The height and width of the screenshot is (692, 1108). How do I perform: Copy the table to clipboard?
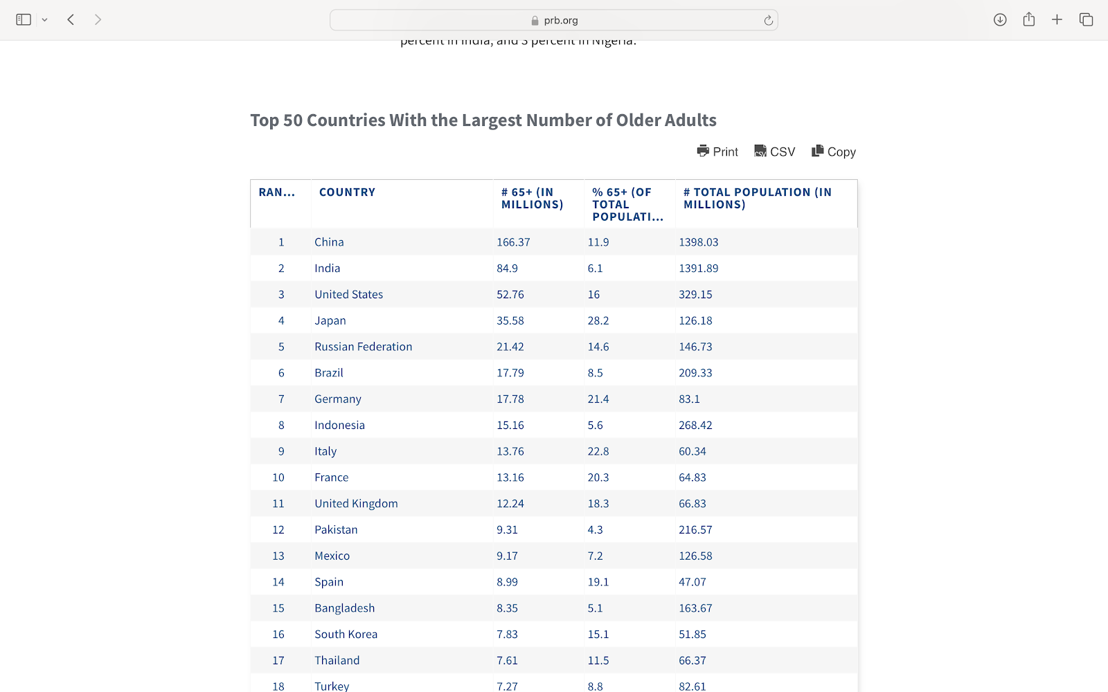tap(834, 152)
